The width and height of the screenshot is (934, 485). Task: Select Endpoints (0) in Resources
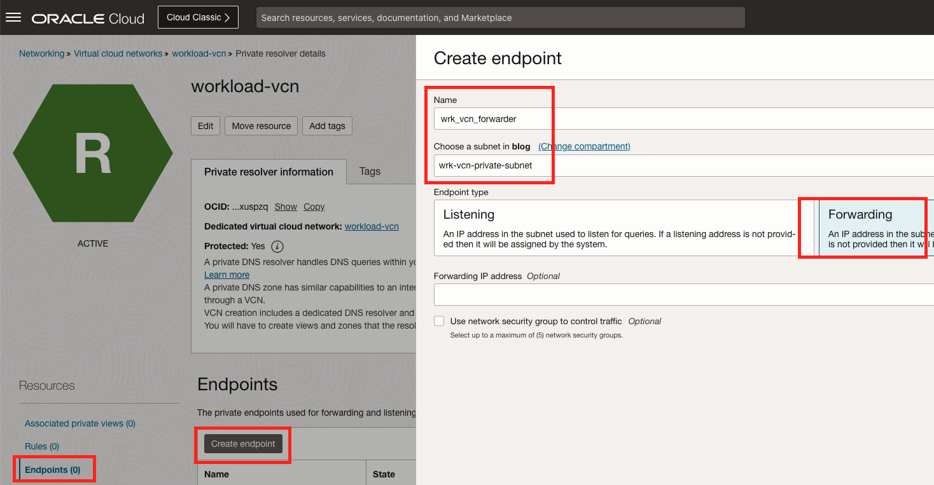(x=53, y=470)
